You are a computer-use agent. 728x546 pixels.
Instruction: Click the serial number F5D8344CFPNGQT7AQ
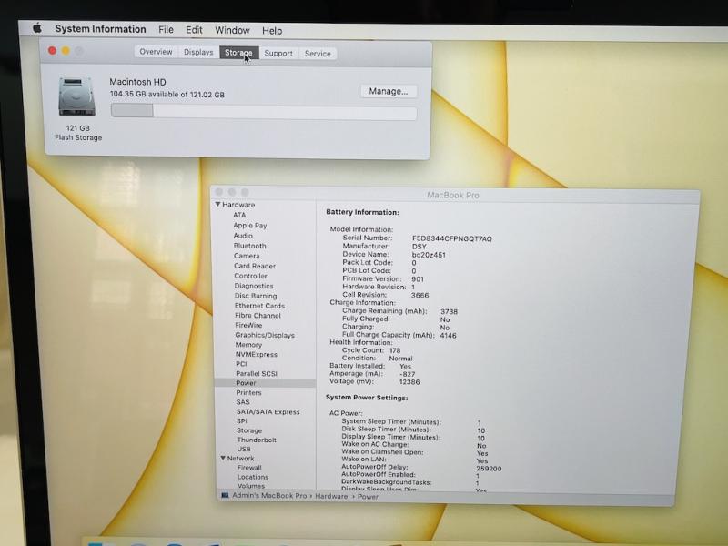(451, 238)
